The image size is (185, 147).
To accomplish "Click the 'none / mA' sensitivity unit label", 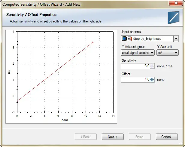I will [x=165, y=66].
